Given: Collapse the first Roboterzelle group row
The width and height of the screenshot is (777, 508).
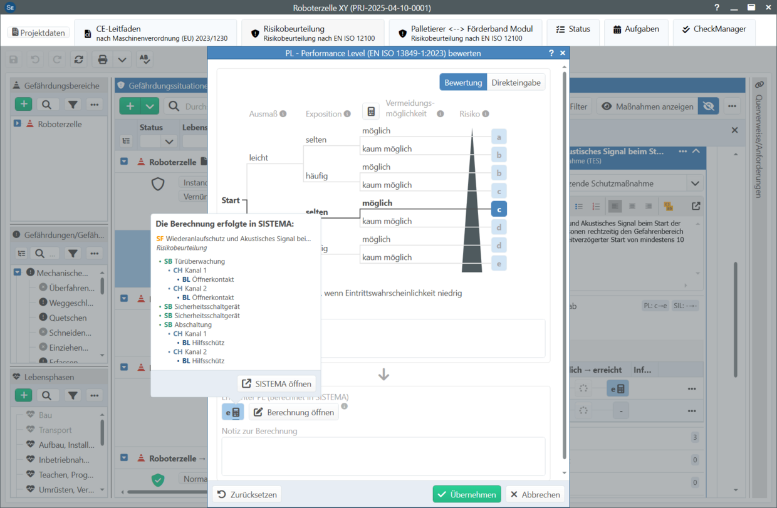Looking at the screenshot, I should tap(124, 162).
